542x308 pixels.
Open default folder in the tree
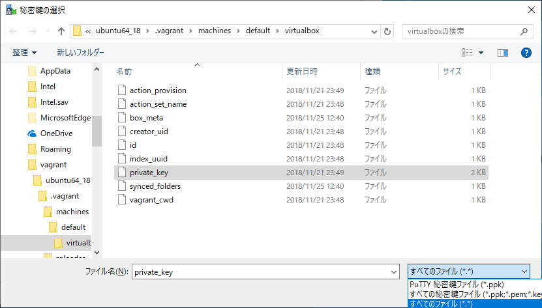[73, 227]
